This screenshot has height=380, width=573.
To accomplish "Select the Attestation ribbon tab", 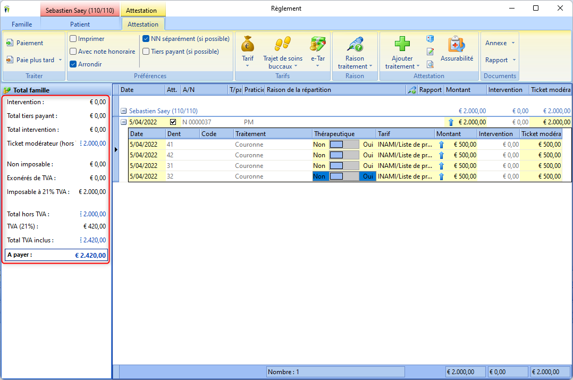I will [143, 24].
